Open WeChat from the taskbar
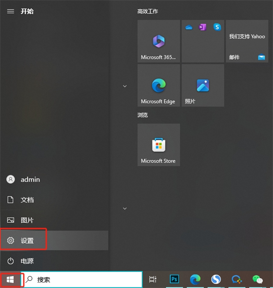This screenshot has width=273, height=288. point(258,279)
